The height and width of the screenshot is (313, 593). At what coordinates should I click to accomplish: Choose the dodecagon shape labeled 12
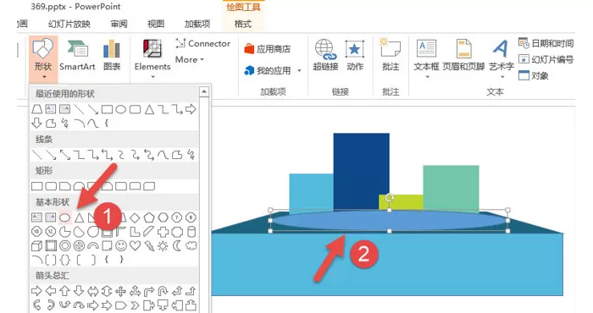click(x=51, y=232)
